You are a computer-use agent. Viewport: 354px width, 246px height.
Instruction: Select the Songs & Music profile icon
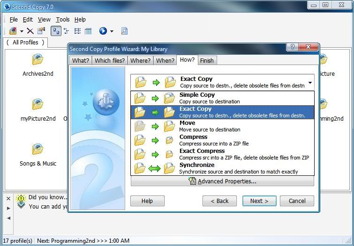(38, 149)
